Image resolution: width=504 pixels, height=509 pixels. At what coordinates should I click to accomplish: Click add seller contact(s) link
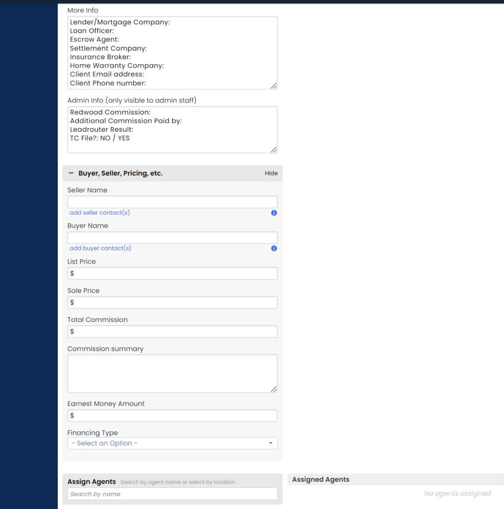pyautogui.click(x=100, y=213)
